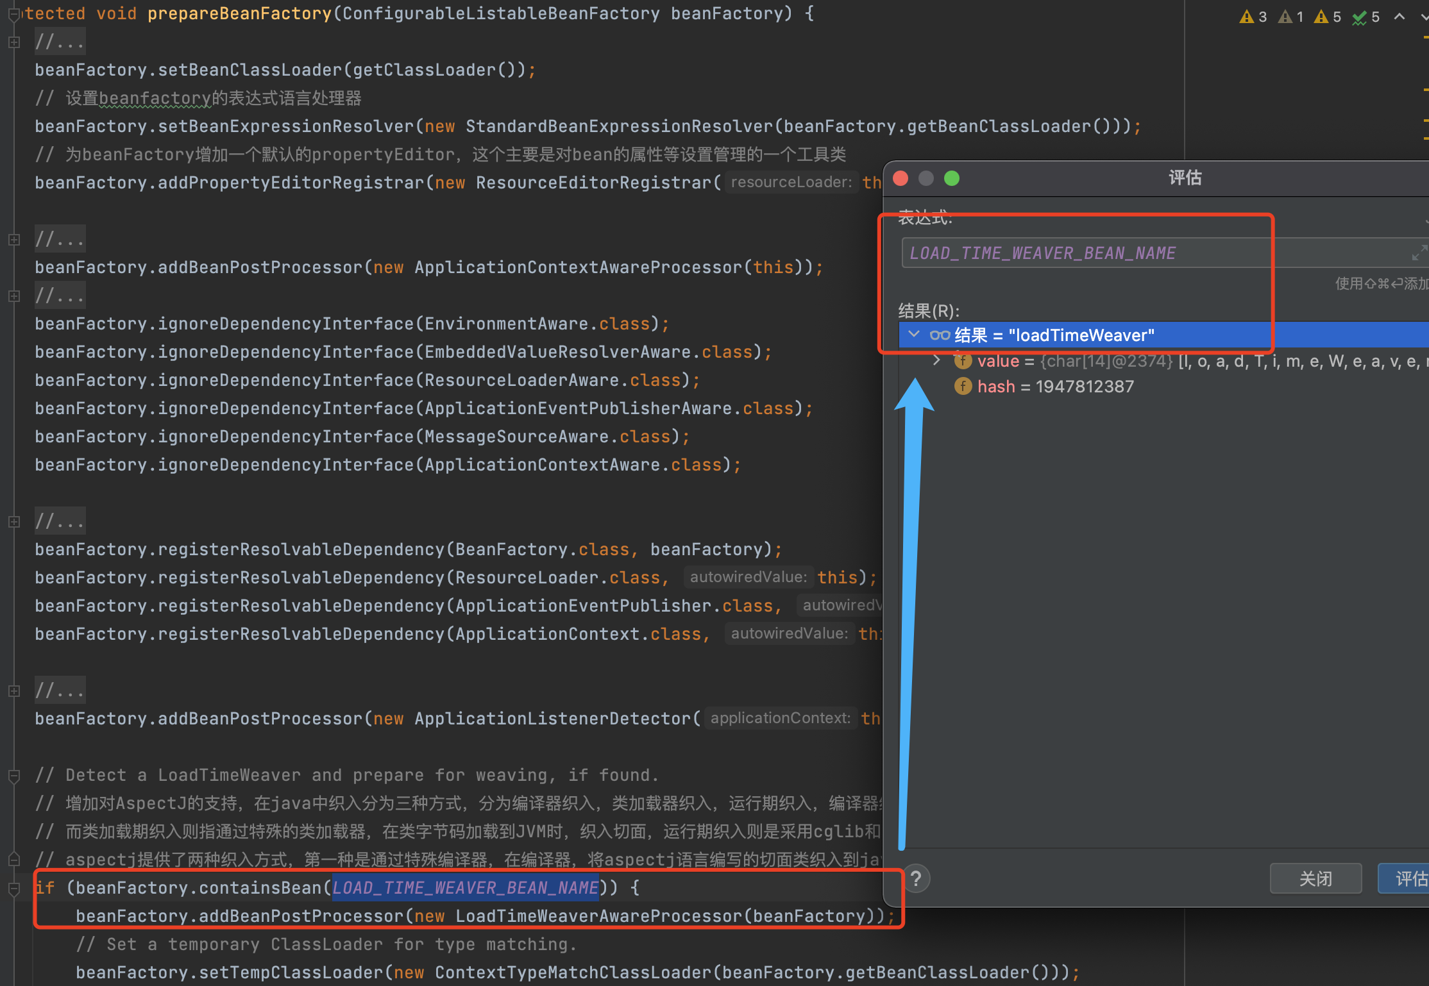1429x986 pixels.
Task: Go to previous highlighted problem using the up arrow
Action: point(1399,17)
